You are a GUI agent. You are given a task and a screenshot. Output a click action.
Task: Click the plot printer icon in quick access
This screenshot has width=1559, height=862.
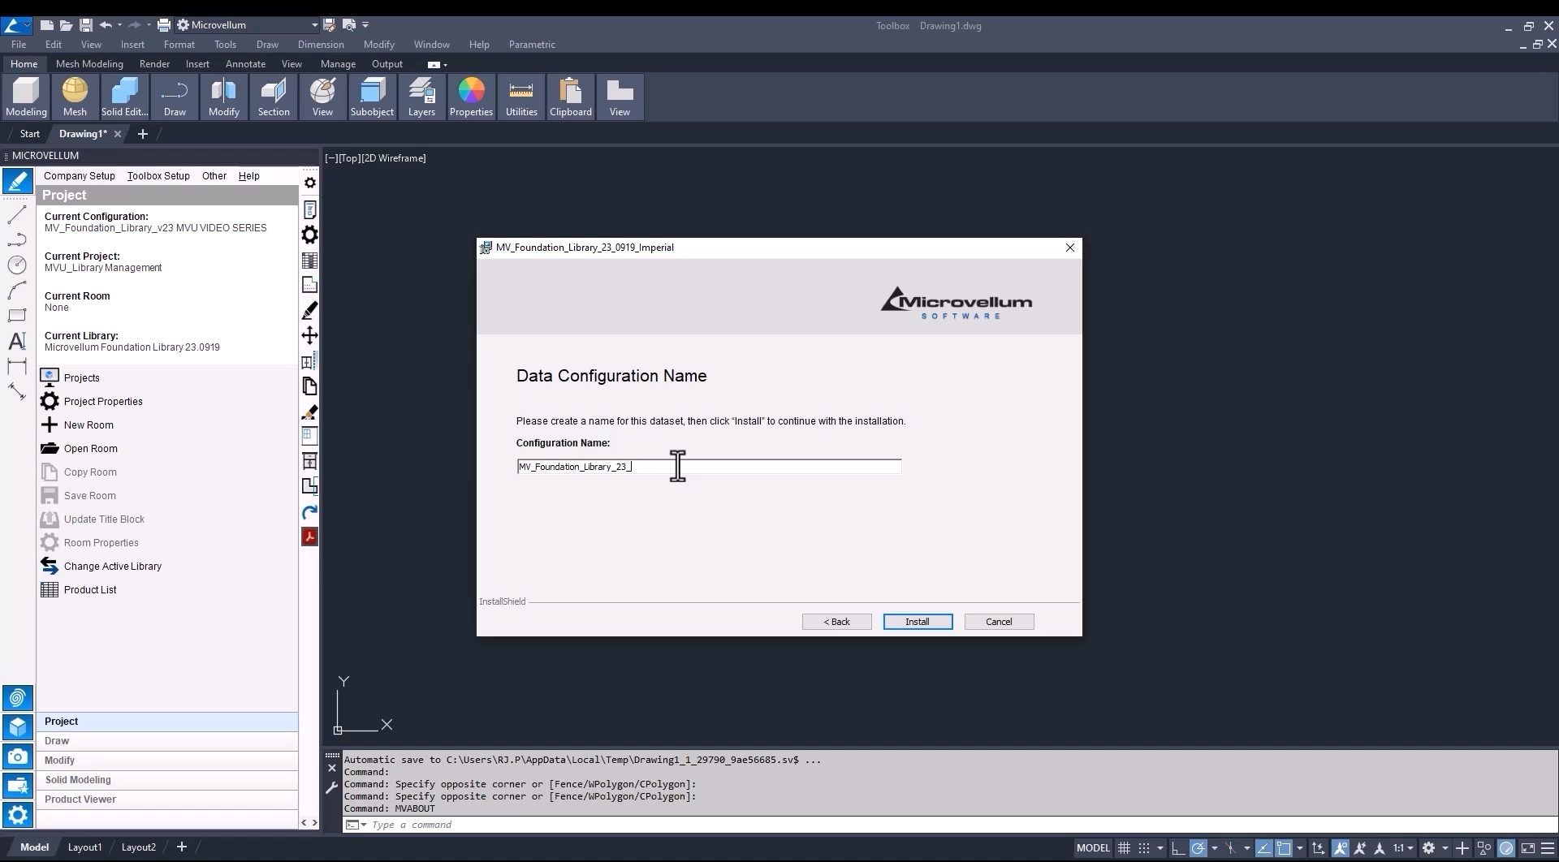164,25
